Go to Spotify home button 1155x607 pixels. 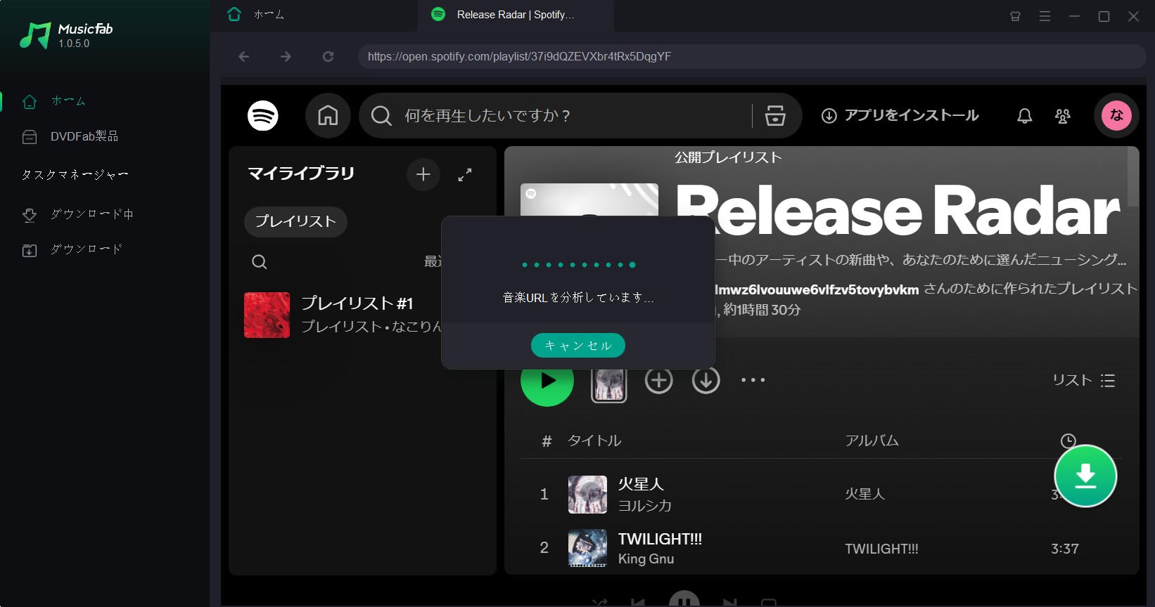pyautogui.click(x=328, y=115)
